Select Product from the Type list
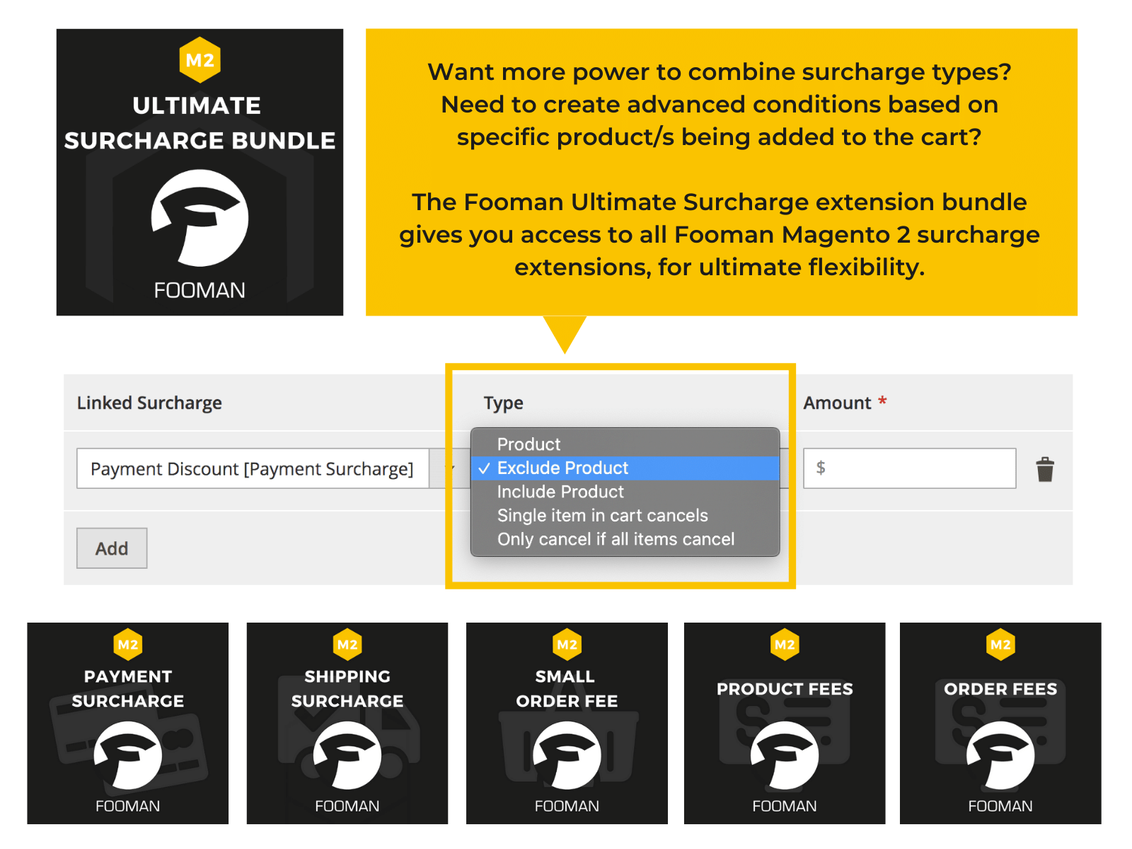1132x849 pixels. pyautogui.click(x=529, y=444)
